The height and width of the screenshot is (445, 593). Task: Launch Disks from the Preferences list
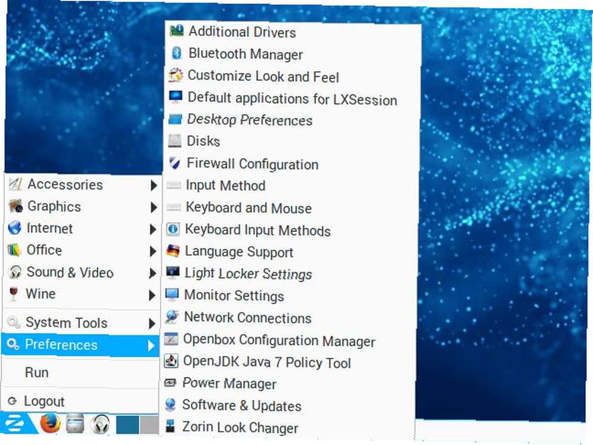click(292, 141)
